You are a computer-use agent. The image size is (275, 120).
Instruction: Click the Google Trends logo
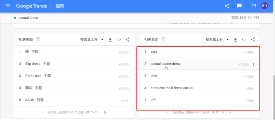pos(32,6)
